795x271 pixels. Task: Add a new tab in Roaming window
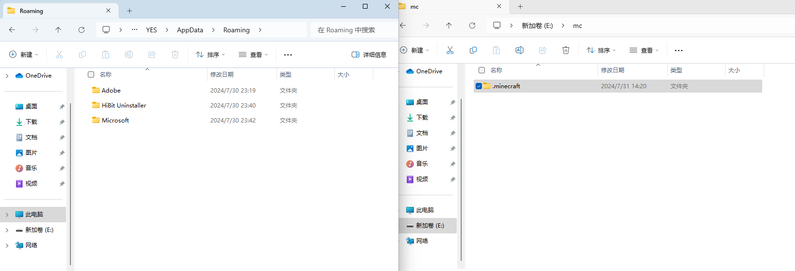coord(129,11)
